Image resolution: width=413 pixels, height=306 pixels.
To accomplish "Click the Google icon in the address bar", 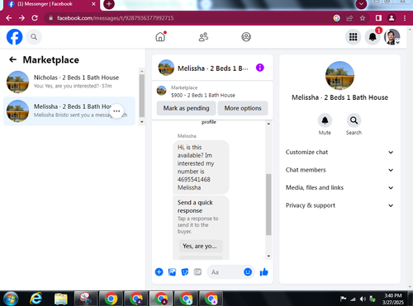I will [336, 18].
